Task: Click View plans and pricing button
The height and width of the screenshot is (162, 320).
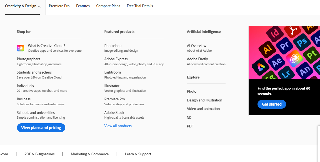Action: click(x=41, y=128)
